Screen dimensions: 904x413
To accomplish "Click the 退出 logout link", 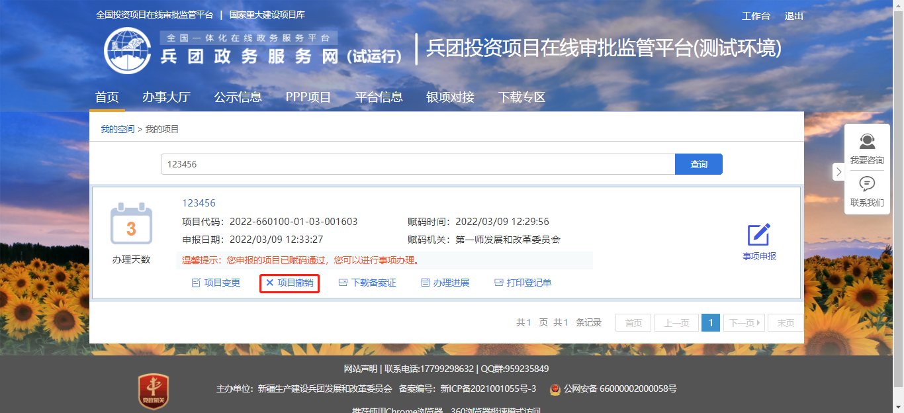I will 794,16.
